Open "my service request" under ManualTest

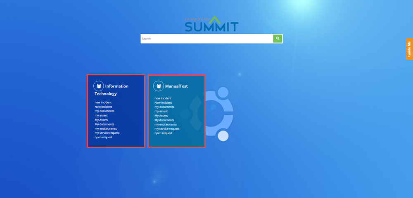point(167,129)
